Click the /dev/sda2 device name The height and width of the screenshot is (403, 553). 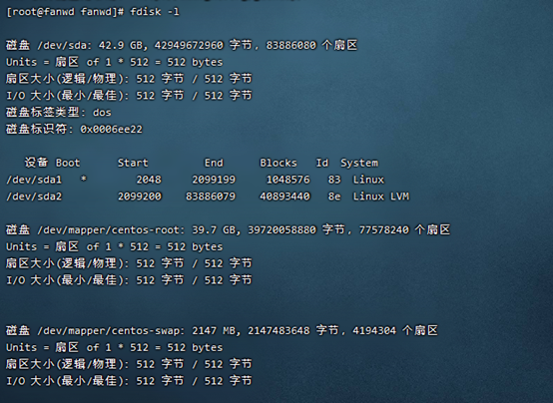[34, 197]
